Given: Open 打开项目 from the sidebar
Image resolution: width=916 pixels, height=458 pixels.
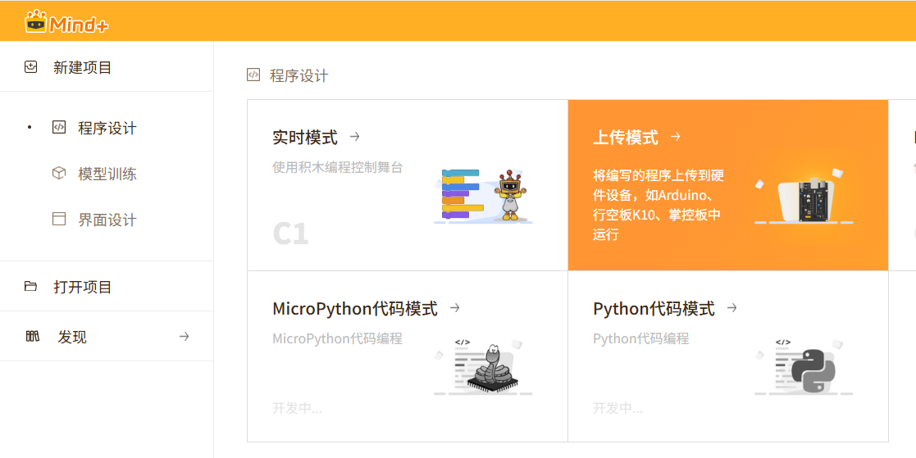Looking at the screenshot, I should click(82, 288).
